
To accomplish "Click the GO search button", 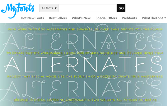I will click(x=121, y=8).
